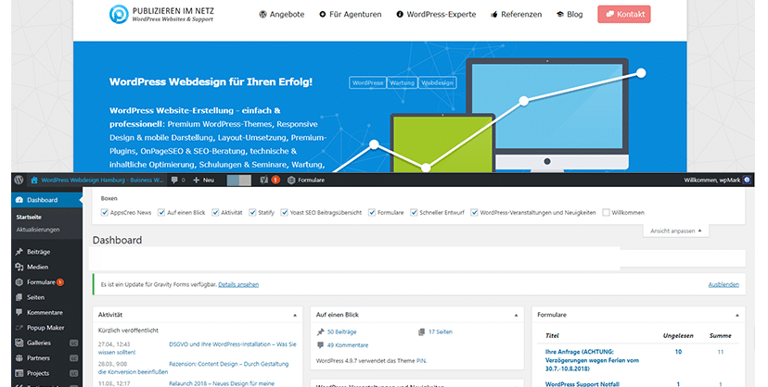Click the Medien icon in the sidebar
The height and width of the screenshot is (387, 768).
coord(19,267)
